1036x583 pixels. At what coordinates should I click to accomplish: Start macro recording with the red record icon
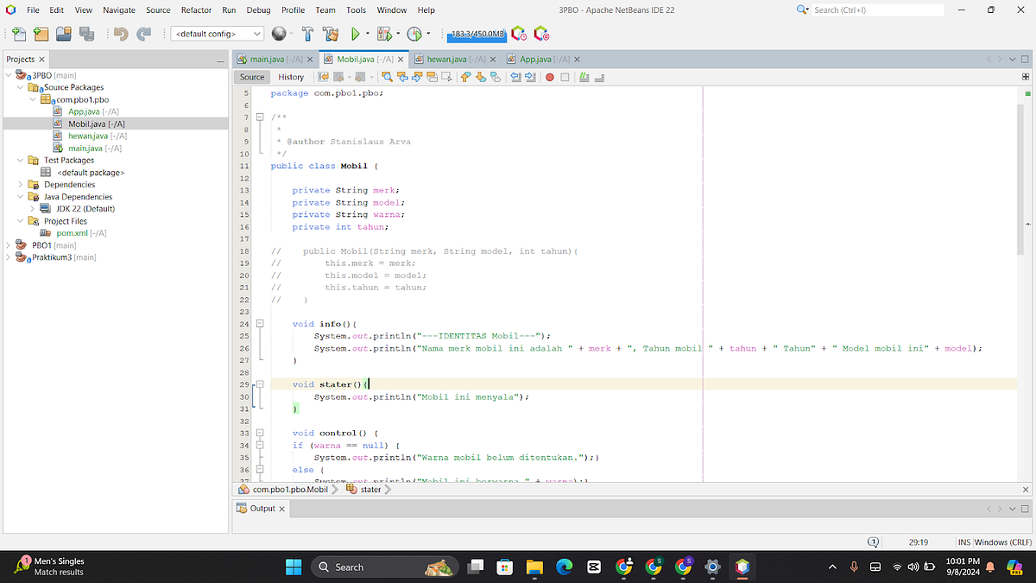click(550, 77)
